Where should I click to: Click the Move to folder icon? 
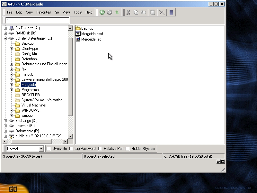pyautogui.click(x=143, y=12)
